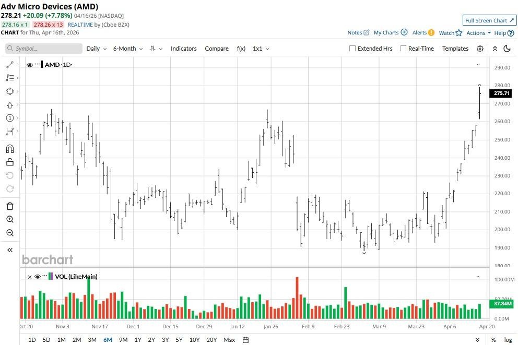This screenshot has width=518, height=345.
Task: Switch to the 9M range tab
Action: [x=123, y=340]
